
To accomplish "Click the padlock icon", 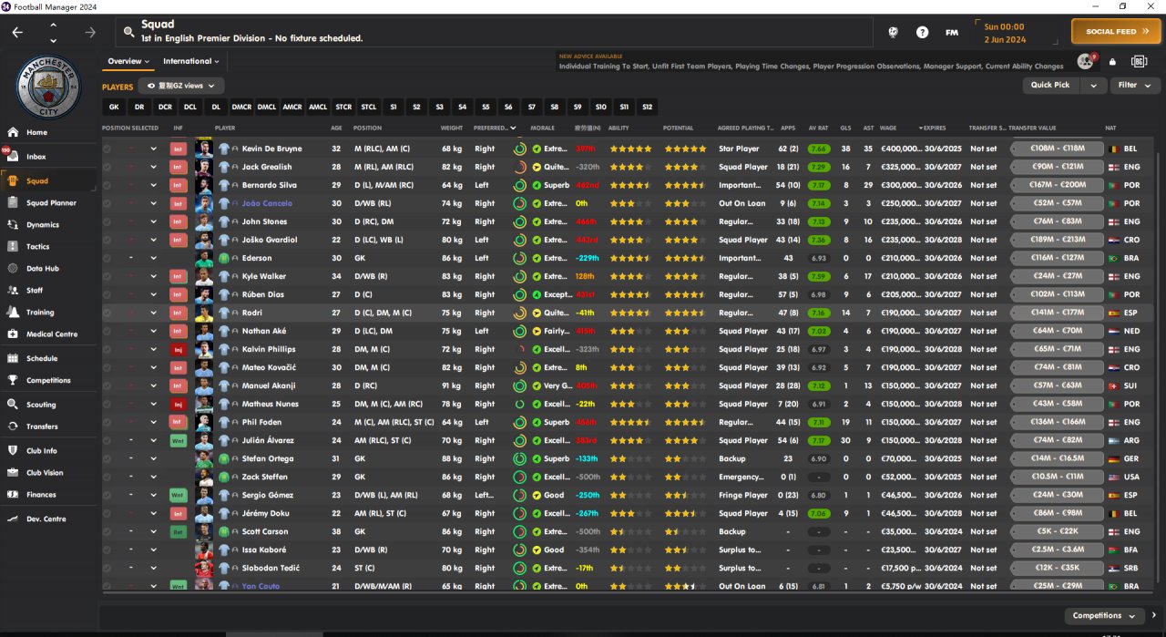I will pos(1112,62).
